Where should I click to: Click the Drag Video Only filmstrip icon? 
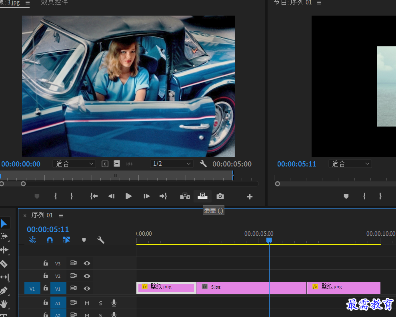click(117, 164)
